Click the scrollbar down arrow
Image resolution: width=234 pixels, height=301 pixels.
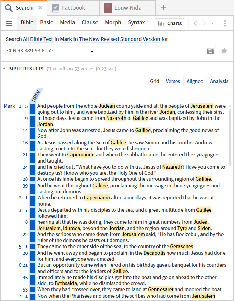tap(230, 297)
